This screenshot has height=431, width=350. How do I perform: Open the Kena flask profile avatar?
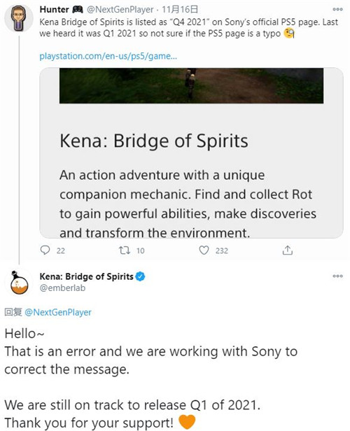click(x=19, y=283)
